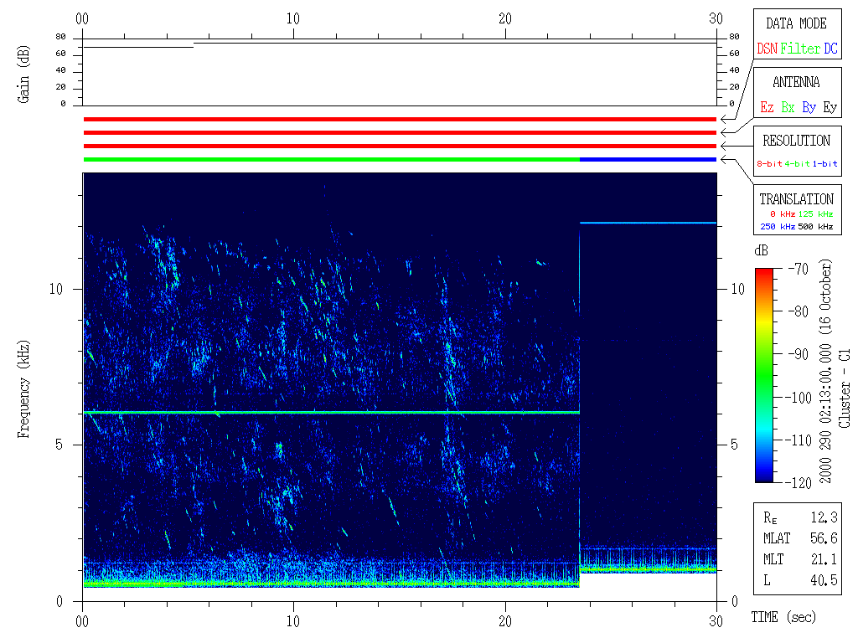Select the green Filter label in Data Mode
This screenshot has width=858, height=643.
point(800,49)
